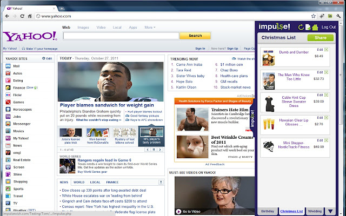Open Dow closes up 339 points news link

(x=104, y=190)
